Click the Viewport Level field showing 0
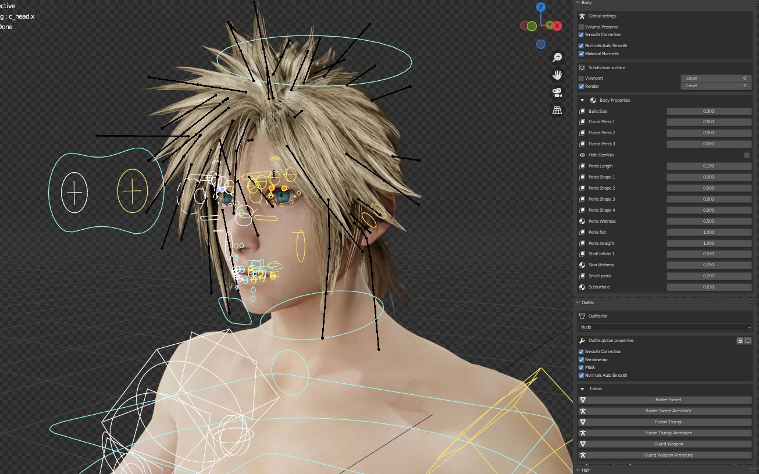Viewport: 759px width, 474px height. tap(717, 78)
